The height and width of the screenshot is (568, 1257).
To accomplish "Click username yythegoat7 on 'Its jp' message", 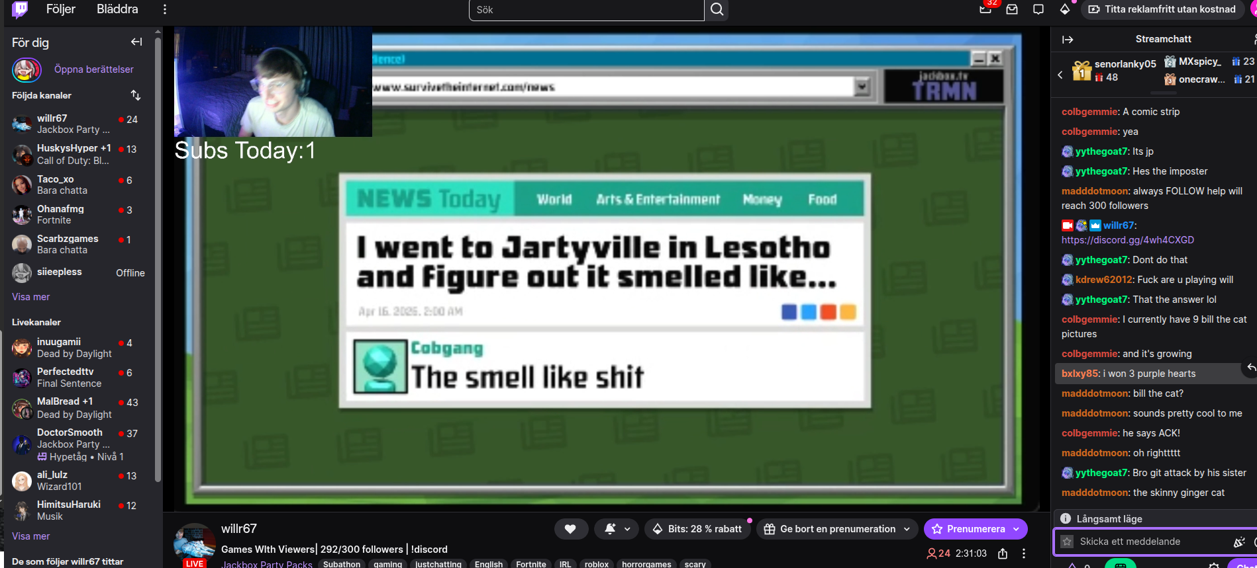I will click(x=1101, y=151).
